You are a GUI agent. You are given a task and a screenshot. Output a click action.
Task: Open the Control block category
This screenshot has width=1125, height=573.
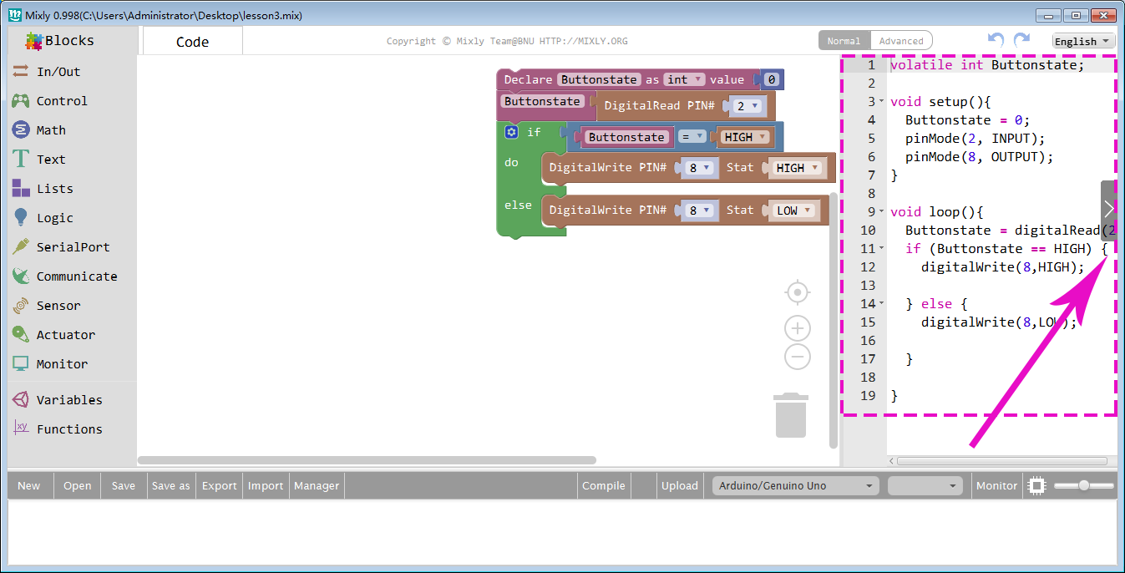coord(62,101)
